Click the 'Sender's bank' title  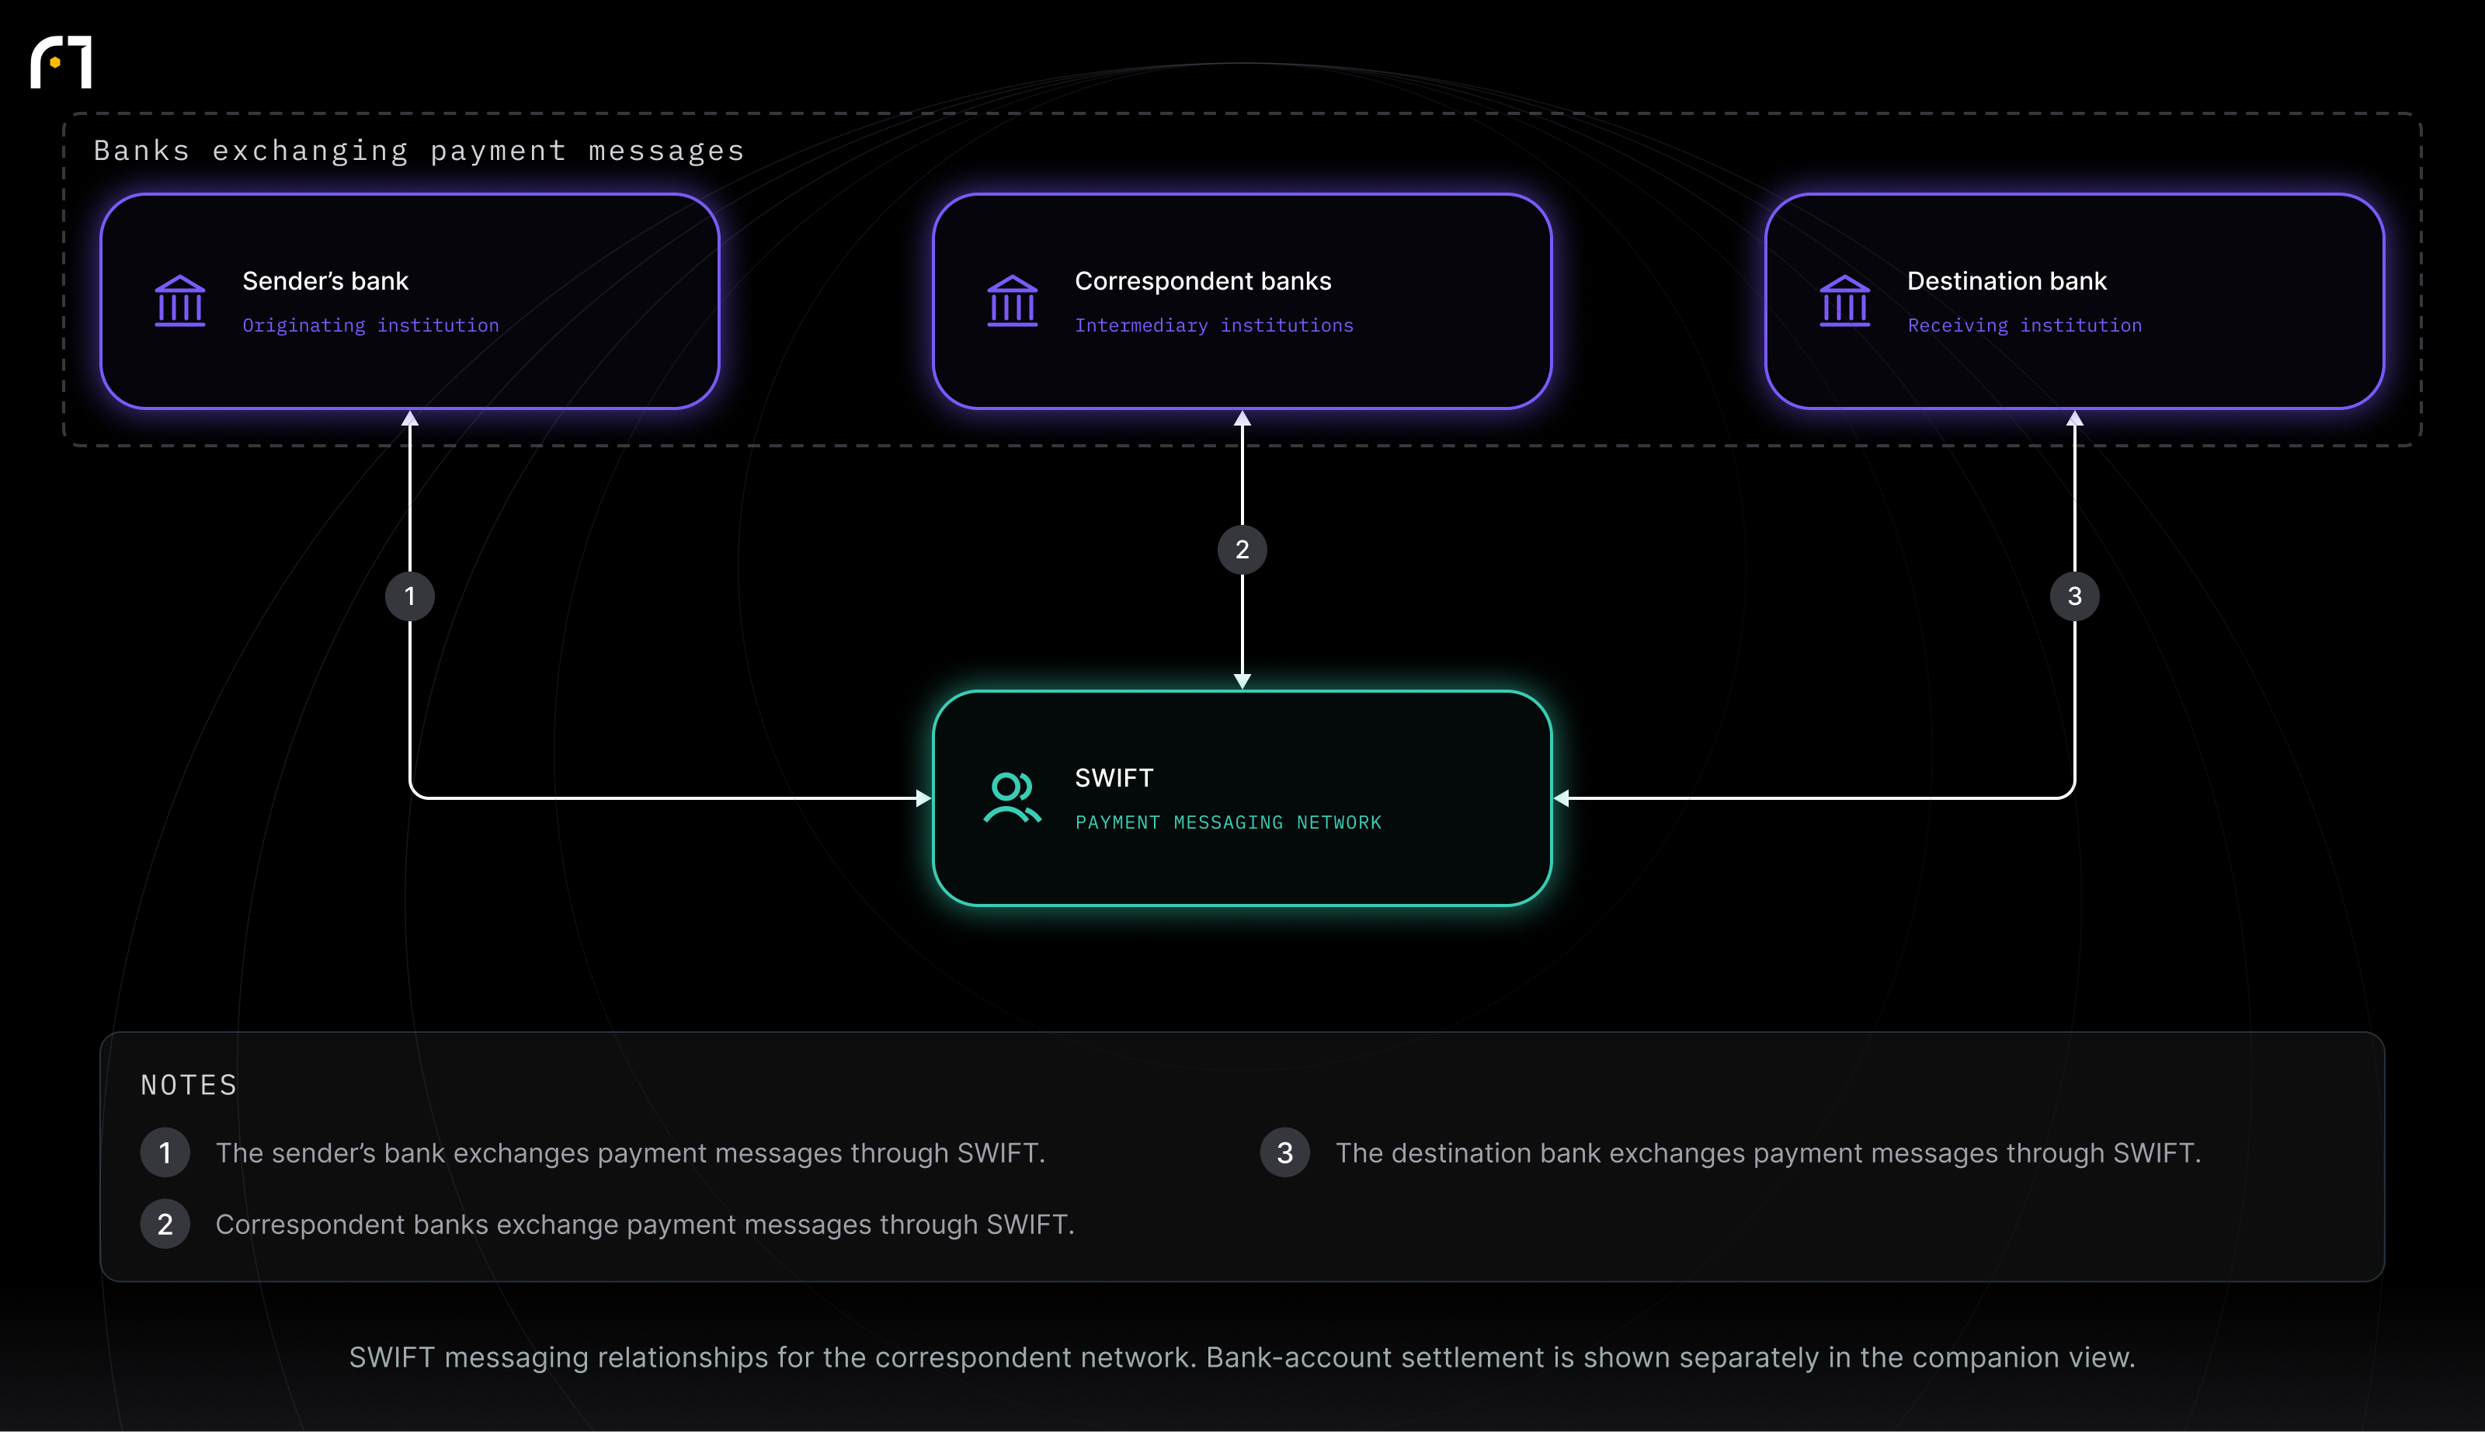(x=325, y=281)
